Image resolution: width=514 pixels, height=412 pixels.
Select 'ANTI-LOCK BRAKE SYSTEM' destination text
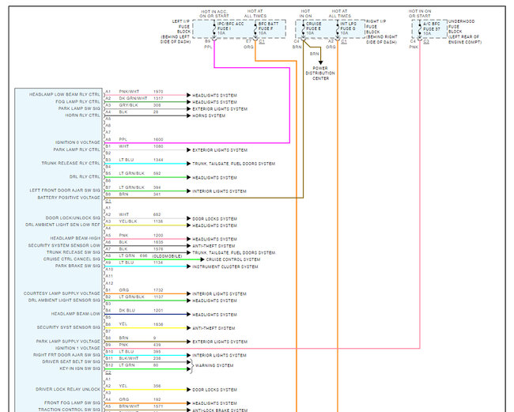tap(220, 410)
